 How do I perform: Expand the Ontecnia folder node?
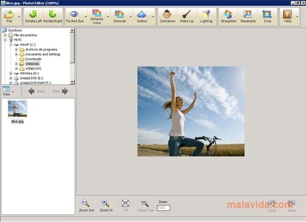(16, 64)
